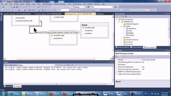The width and height of the screenshot is (171, 96).
Task: Click the Categorized icon in Properties panel
Action: 116,57
